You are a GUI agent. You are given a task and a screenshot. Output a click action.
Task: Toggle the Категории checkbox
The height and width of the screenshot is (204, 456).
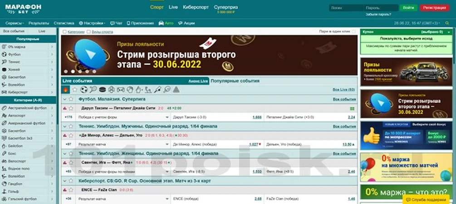pyautogui.click(x=64, y=32)
